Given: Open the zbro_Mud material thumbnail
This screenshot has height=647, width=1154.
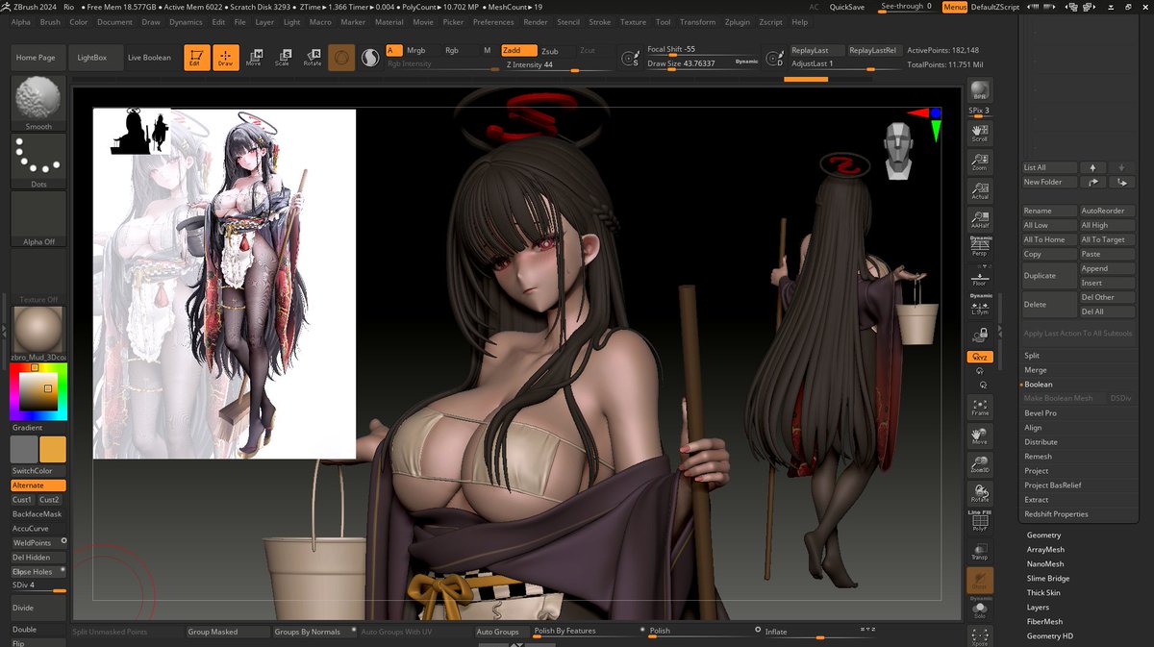Looking at the screenshot, I should pos(38,333).
